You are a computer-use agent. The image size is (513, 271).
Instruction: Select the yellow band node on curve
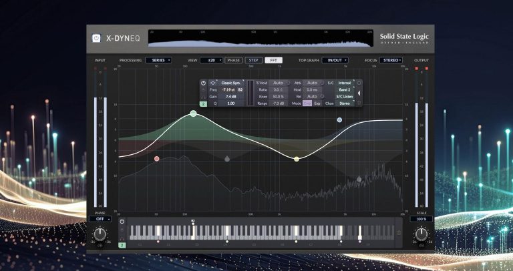click(x=297, y=159)
